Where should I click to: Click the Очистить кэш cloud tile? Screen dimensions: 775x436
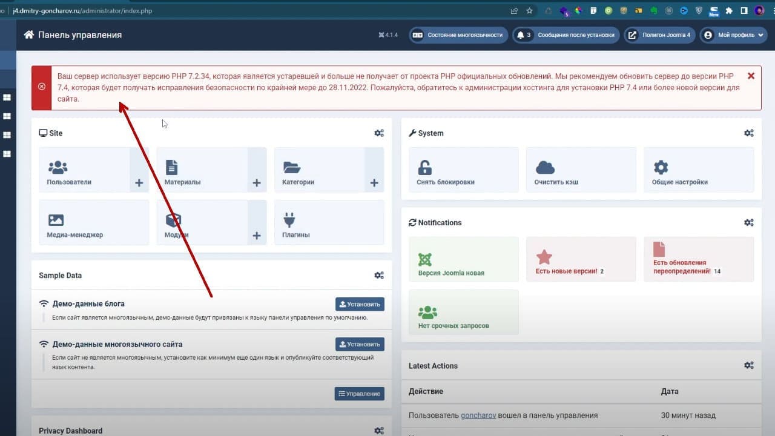581,170
